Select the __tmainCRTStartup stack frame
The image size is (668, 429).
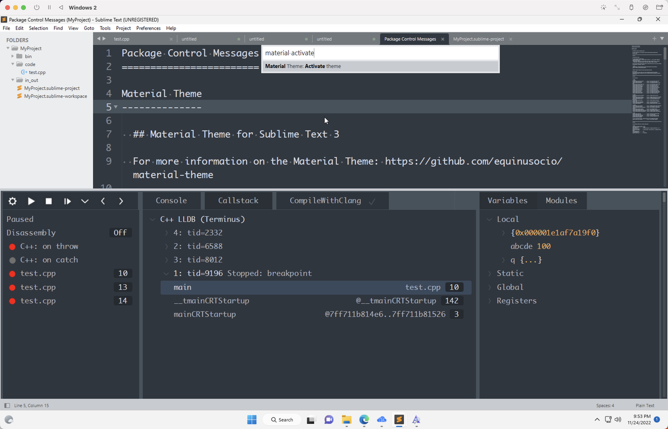(x=316, y=301)
